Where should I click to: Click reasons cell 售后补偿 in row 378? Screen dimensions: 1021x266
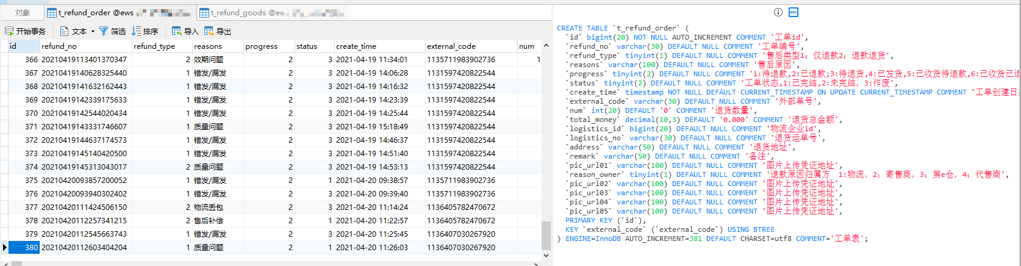(217, 220)
